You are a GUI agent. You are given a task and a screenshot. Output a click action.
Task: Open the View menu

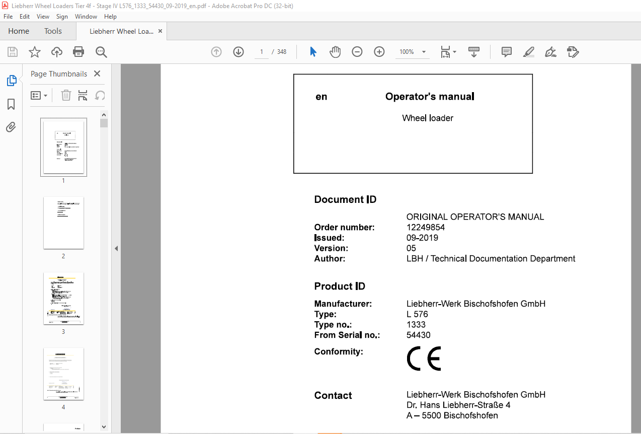click(x=43, y=17)
